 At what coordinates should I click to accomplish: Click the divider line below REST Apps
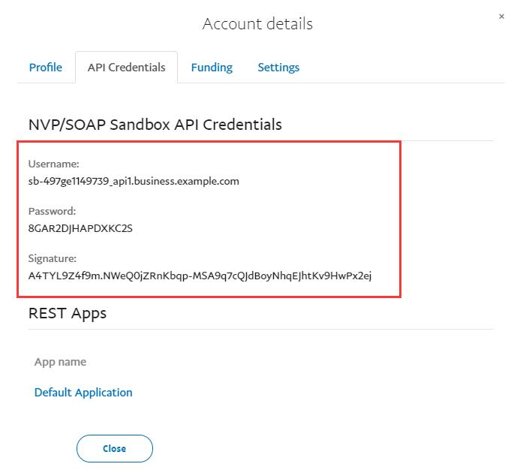point(300,329)
